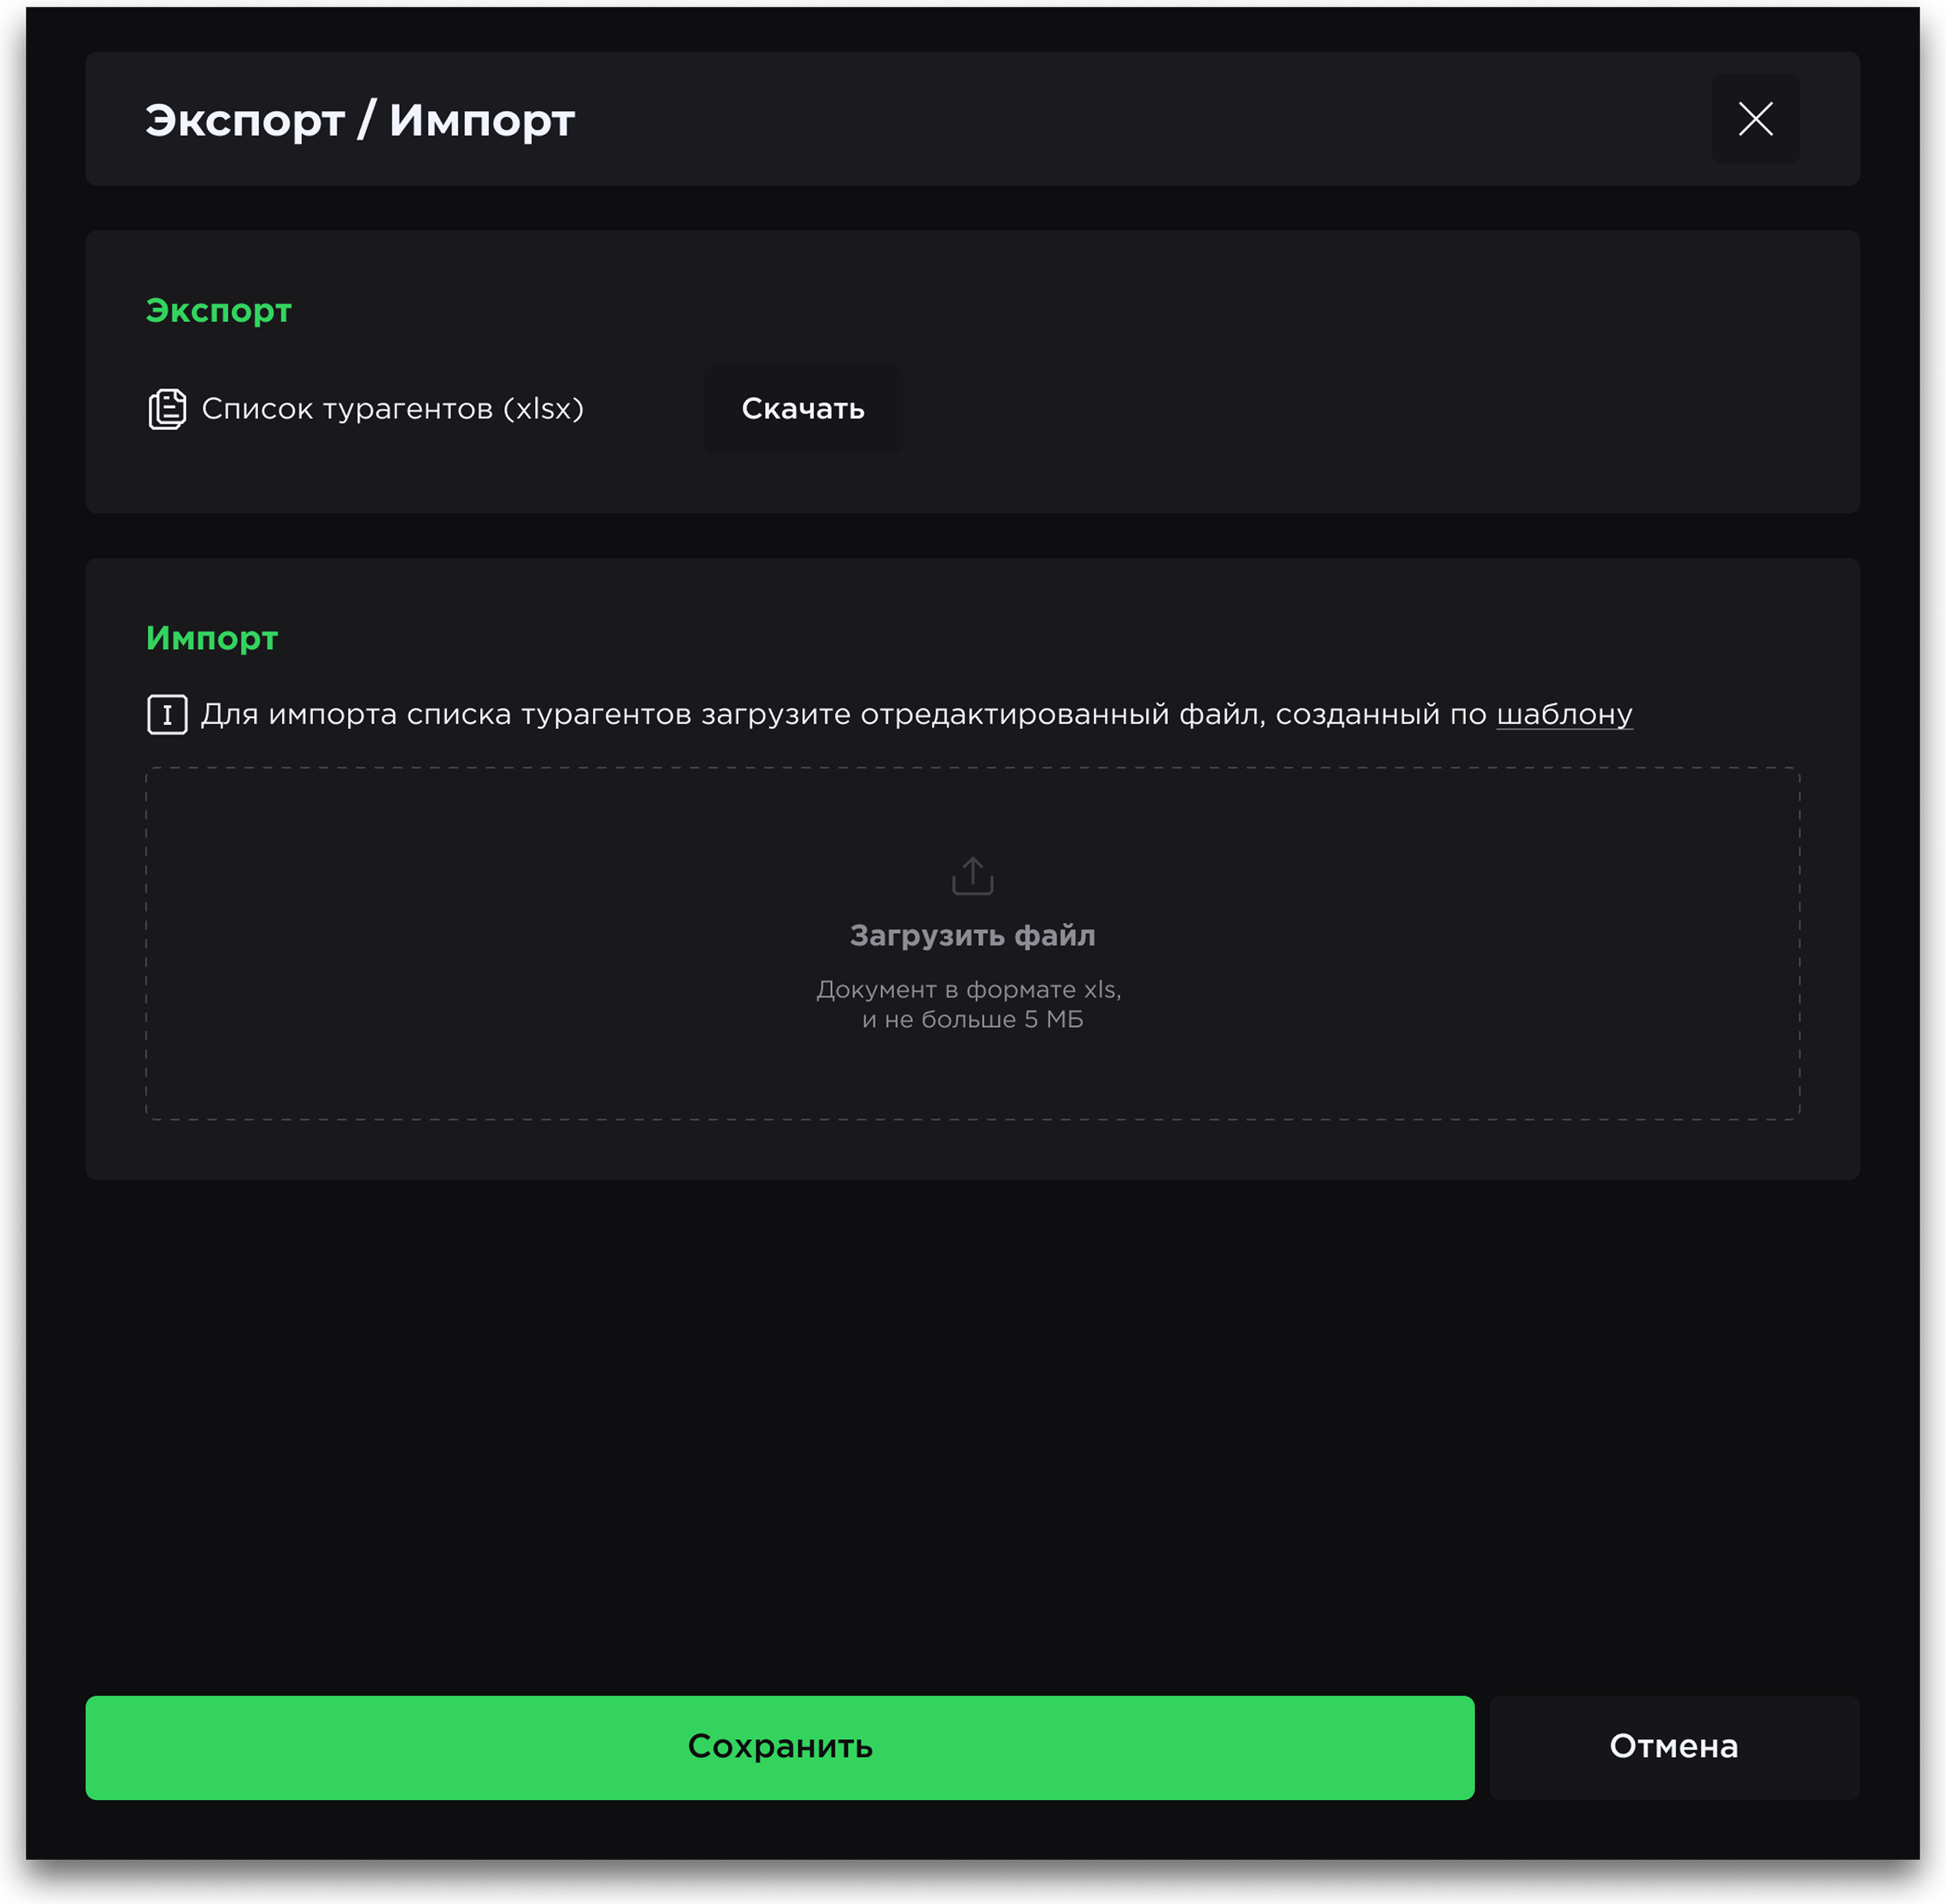This screenshot has height=1904, width=1946.
Task: Click the Экспорт / Импорт dialog title
Action: [x=360, y=120]
